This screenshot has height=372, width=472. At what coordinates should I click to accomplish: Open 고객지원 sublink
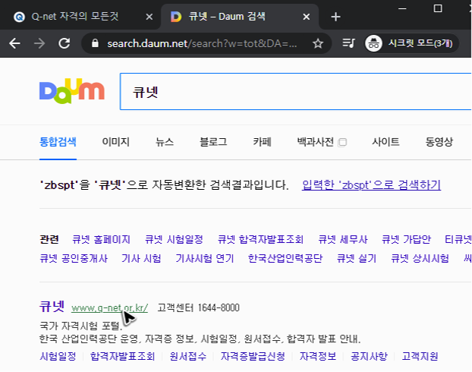[x=420, y=357]
